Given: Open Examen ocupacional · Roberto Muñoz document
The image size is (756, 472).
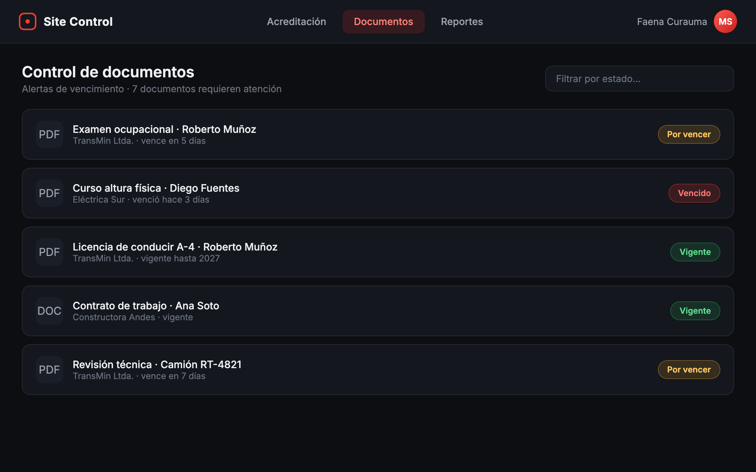Looking at the screenshot, I should [x=378, y=134].
